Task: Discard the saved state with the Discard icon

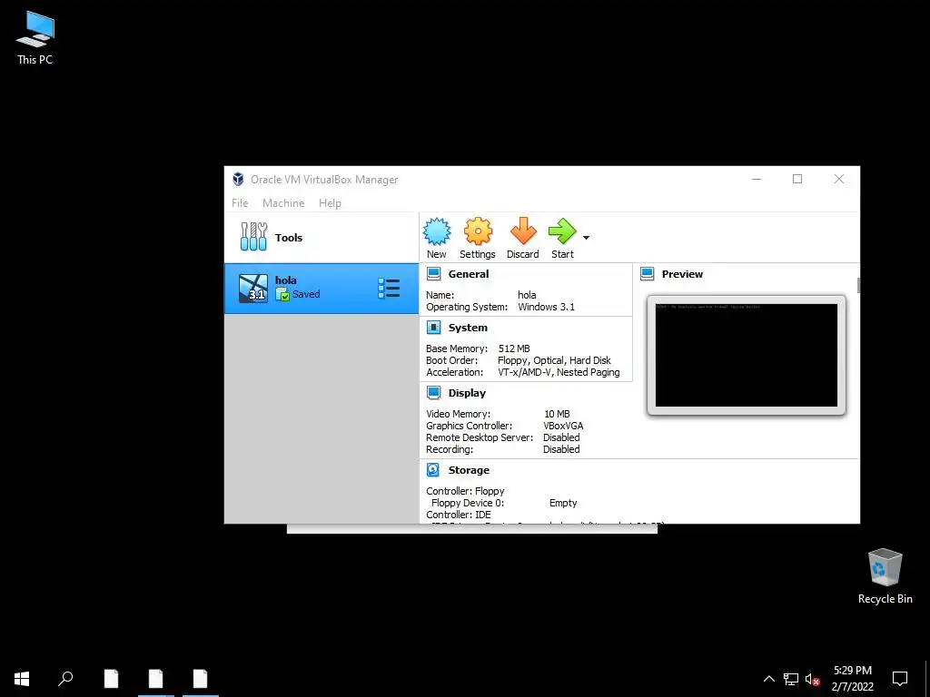Action: (x=522, y=231)
